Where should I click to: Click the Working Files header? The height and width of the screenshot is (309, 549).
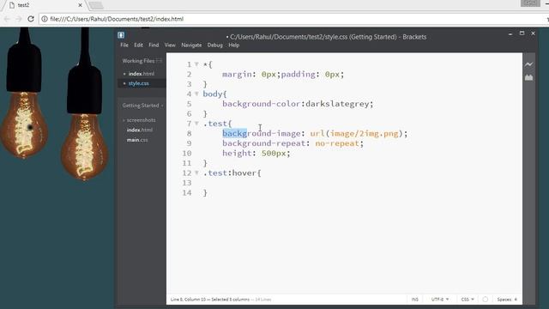[x=138, y=61]
